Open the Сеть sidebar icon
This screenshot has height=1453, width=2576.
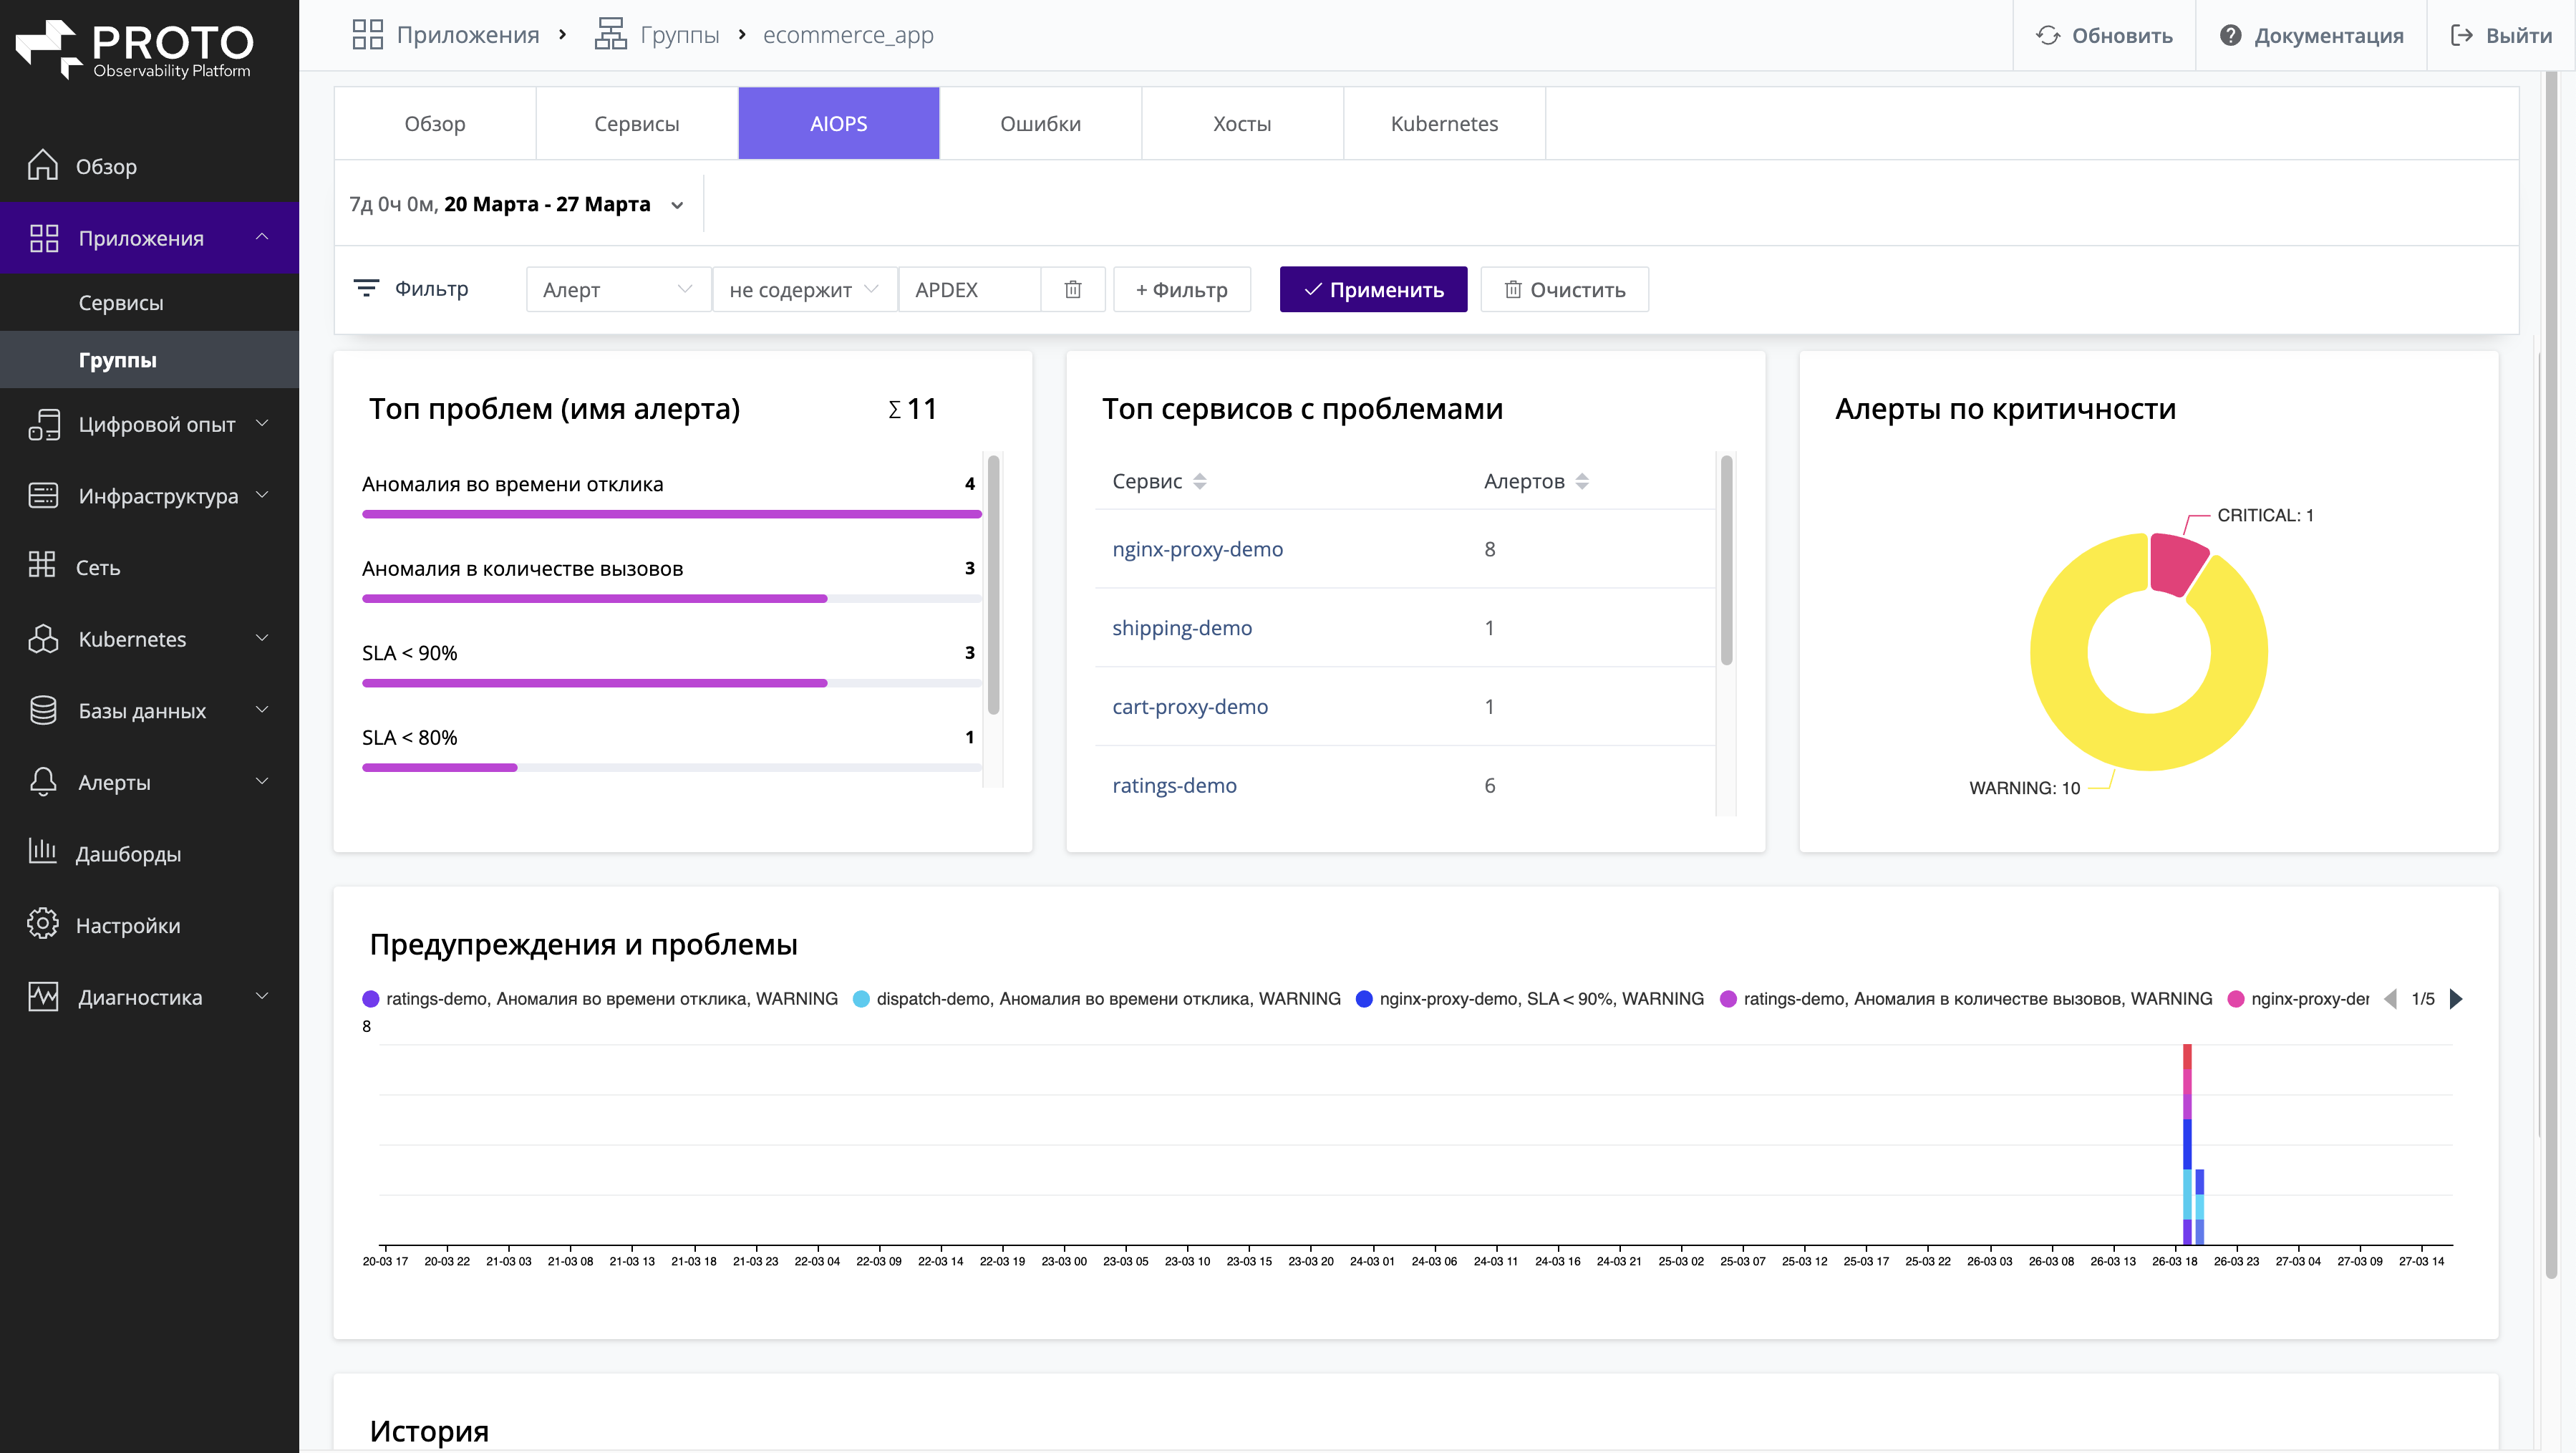click(42, 566)
